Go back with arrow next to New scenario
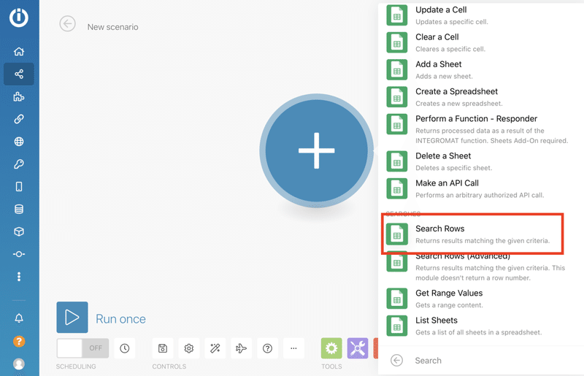 (67, 24)
